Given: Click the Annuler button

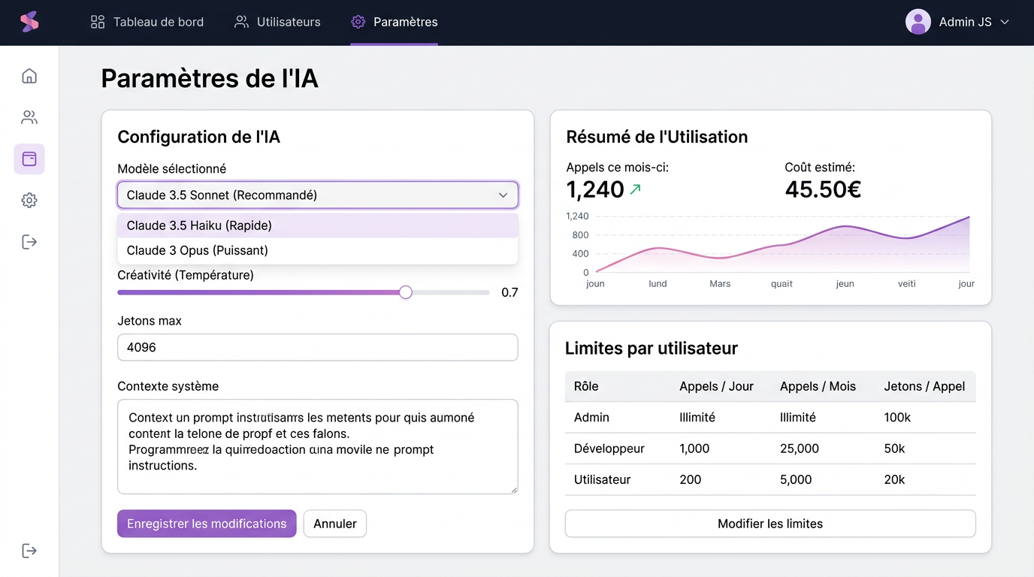Looking at the screenshot, I should 335,524.
